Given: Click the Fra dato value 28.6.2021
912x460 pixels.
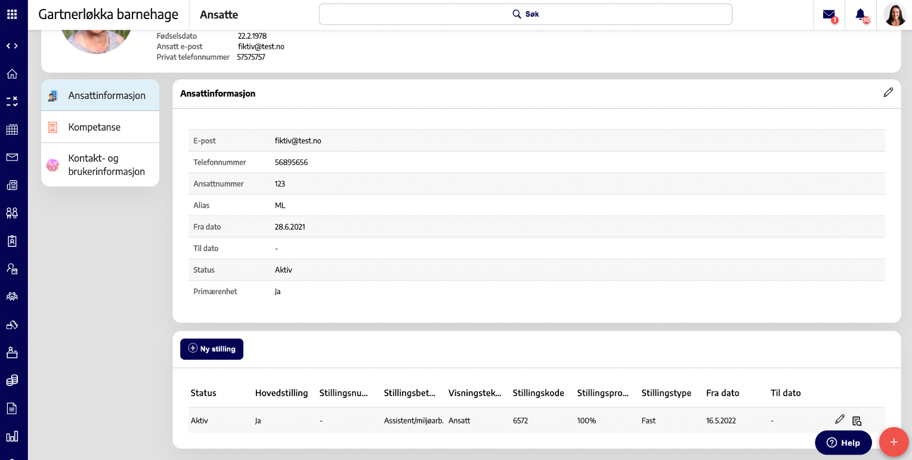Looking at the screenshot, I should (290, 227).
